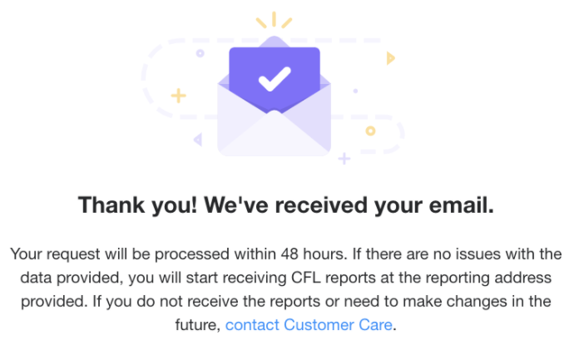
Task: Click the purple ring circle in the upper left
Action: pyautogui.click(x=200, y=53)
